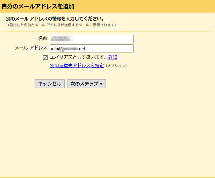
Task: Place cursor at info@ in the email field
Action: (56, 49)
